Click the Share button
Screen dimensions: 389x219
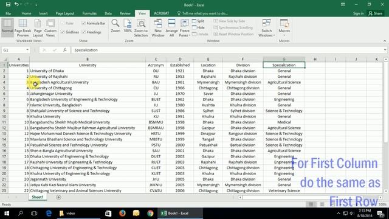click(376, 13)
